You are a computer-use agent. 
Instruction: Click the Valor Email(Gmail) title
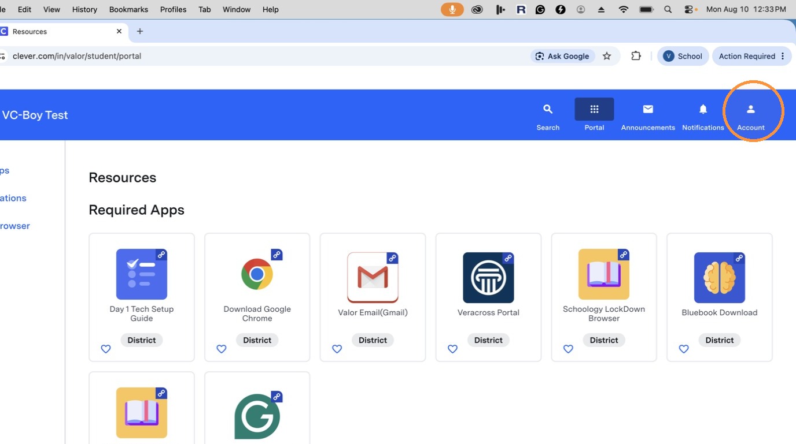click(x=373, y=312)
